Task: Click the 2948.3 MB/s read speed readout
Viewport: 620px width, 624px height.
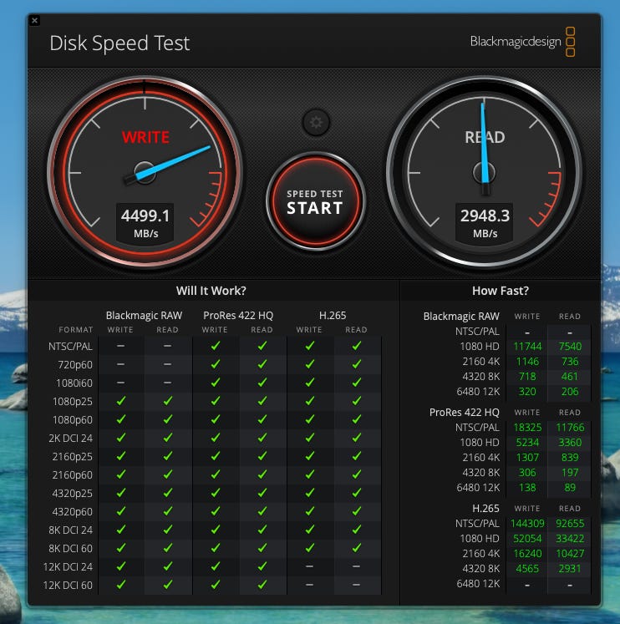Action: click(x=485, y=222)
